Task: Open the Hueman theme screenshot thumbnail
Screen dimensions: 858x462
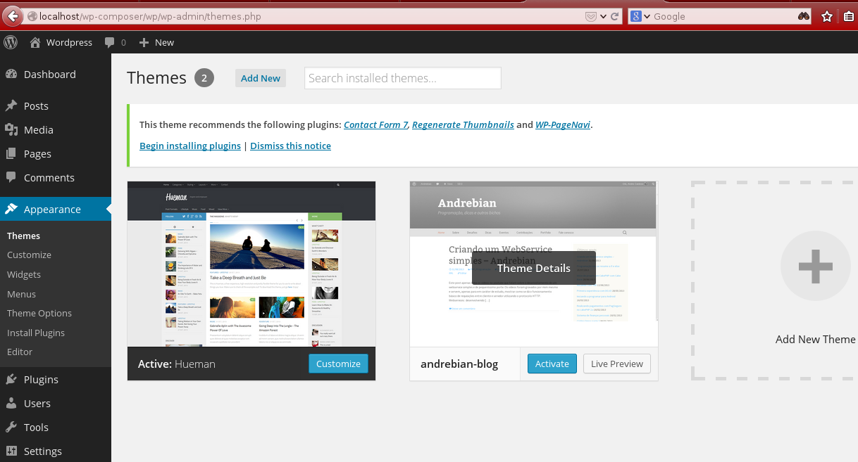Action: (251, 264)
